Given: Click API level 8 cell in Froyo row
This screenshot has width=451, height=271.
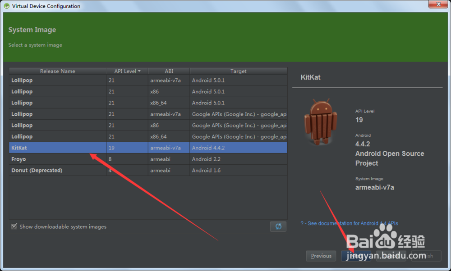Looking at the screenshot, I should (127, 159).
